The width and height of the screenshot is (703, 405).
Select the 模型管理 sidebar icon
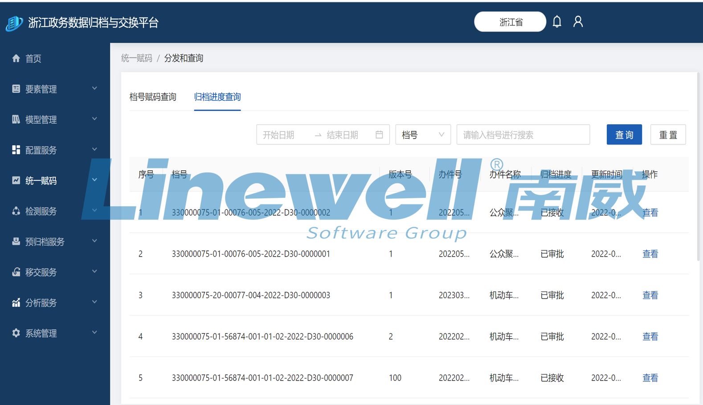coord(16,119)
